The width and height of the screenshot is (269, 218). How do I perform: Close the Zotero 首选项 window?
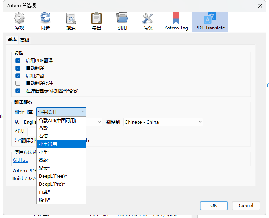pos(260,6)
